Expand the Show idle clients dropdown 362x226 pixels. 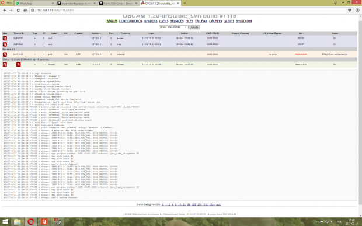(x=173, y=27)
